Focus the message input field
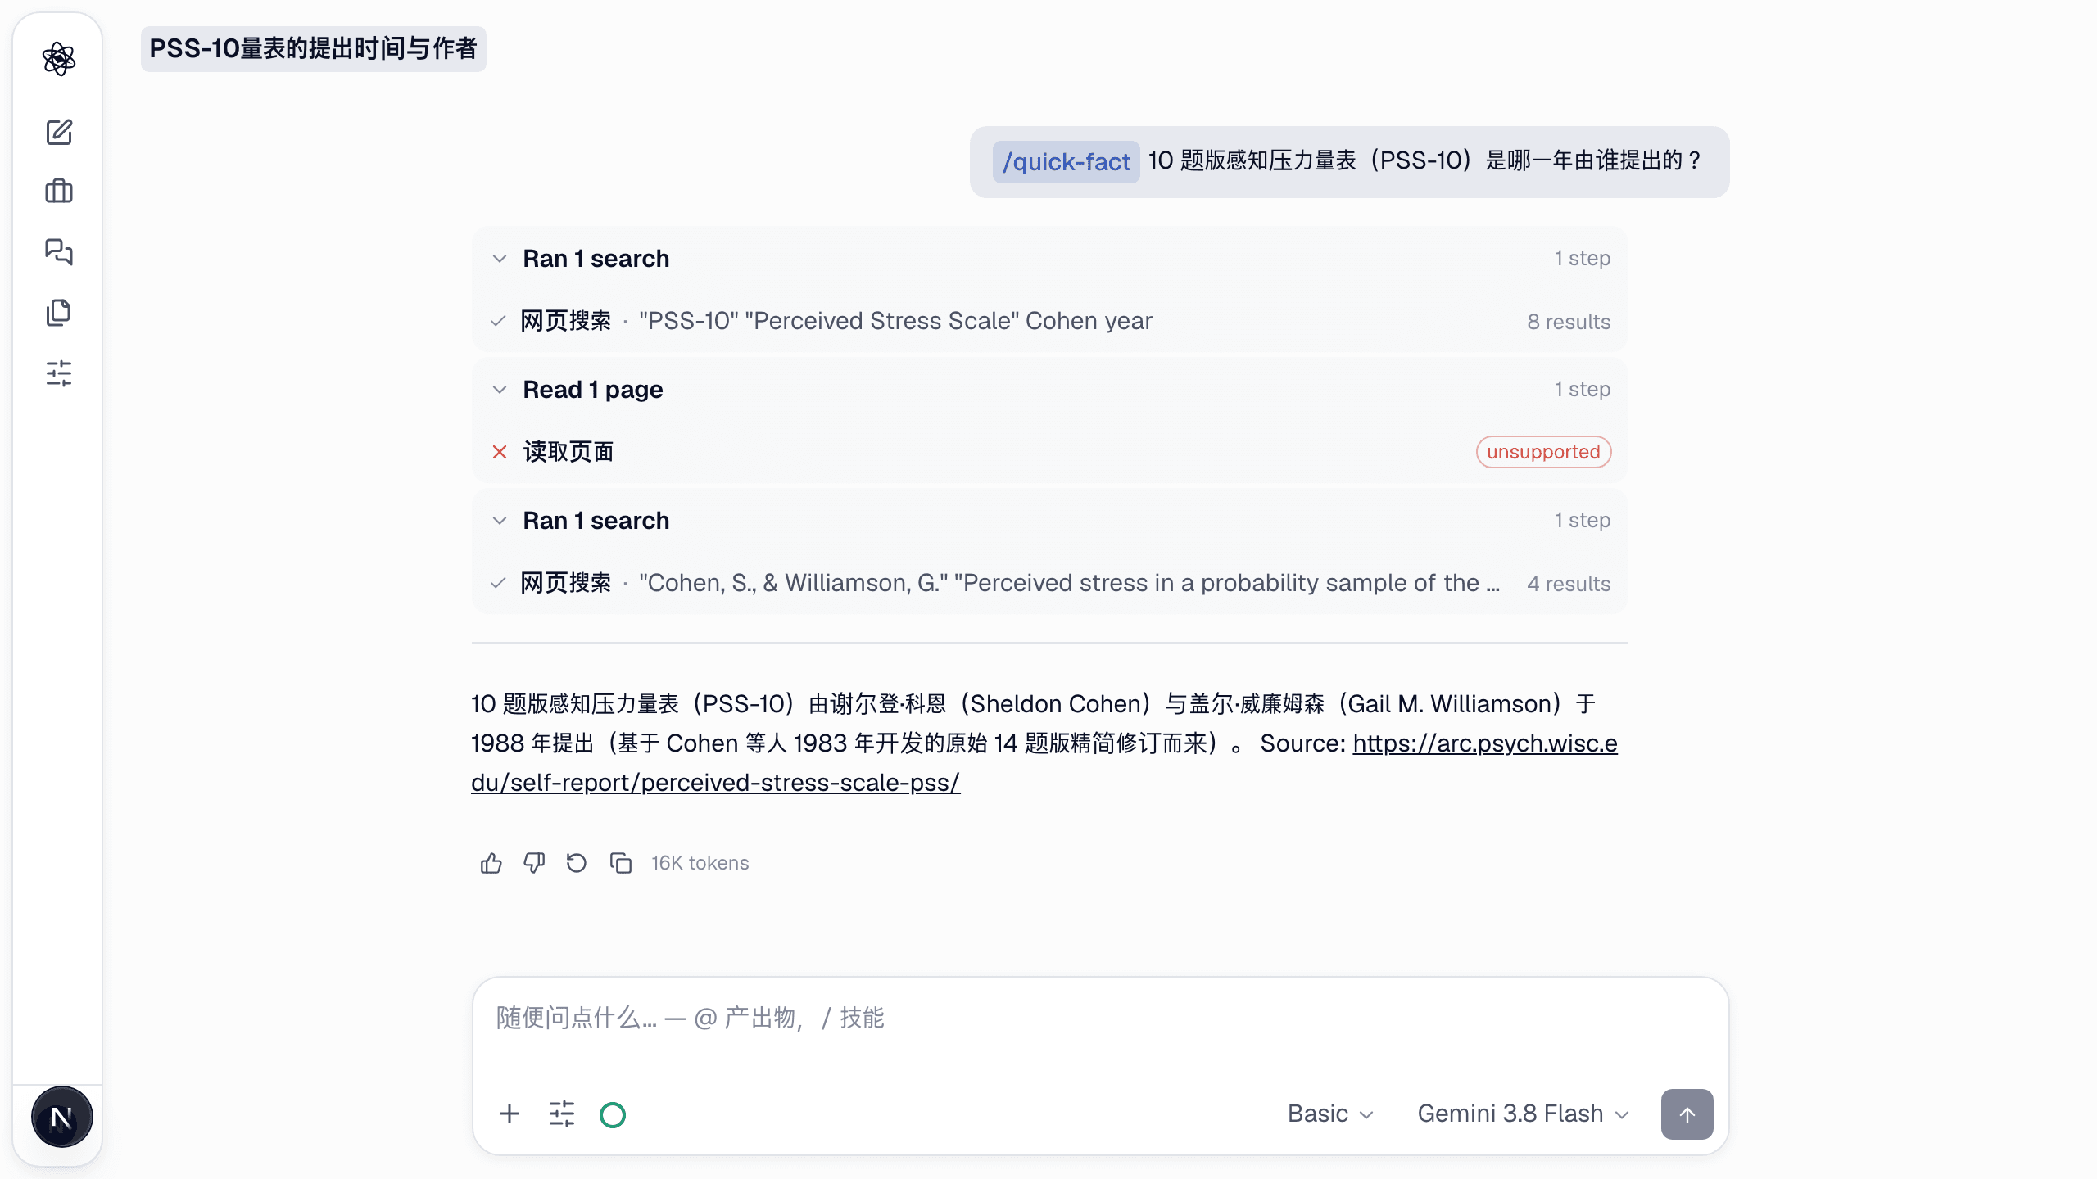 tap(1100, 1019)
